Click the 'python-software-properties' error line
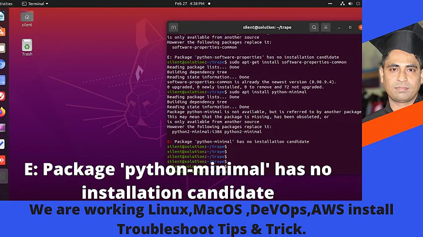Screen dimensions: 423x237 pos(253,57)
